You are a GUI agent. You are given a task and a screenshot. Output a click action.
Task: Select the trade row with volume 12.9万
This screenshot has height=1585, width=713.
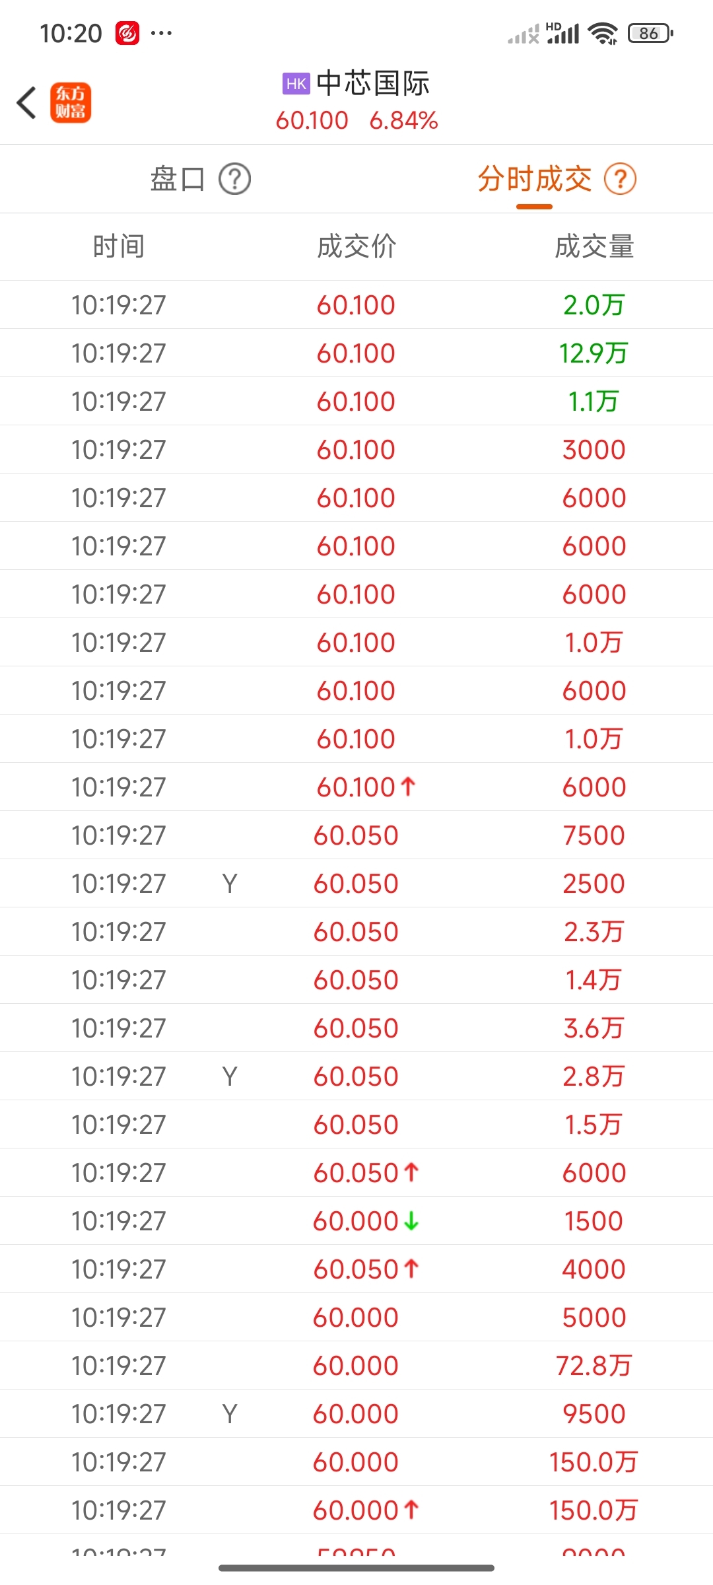[356, 353]
